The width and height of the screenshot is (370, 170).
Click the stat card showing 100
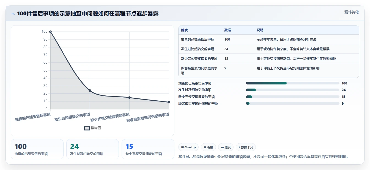[x=37, y=149]
